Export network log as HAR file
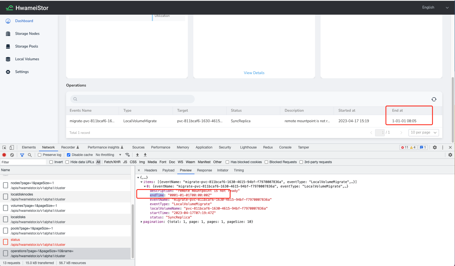The width and height of the screenshot is (455, 266). pyautogui.click(x=145, y=155)
